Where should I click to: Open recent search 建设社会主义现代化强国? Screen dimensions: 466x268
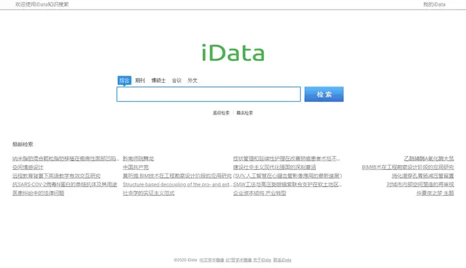click(x=274, y=167)
